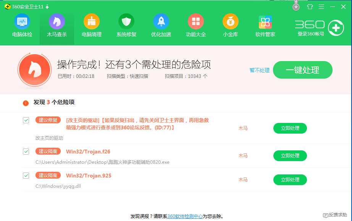Click the 发现 3 个危险项 heading
The image size is (352, 221).
(x=54, y=102)
